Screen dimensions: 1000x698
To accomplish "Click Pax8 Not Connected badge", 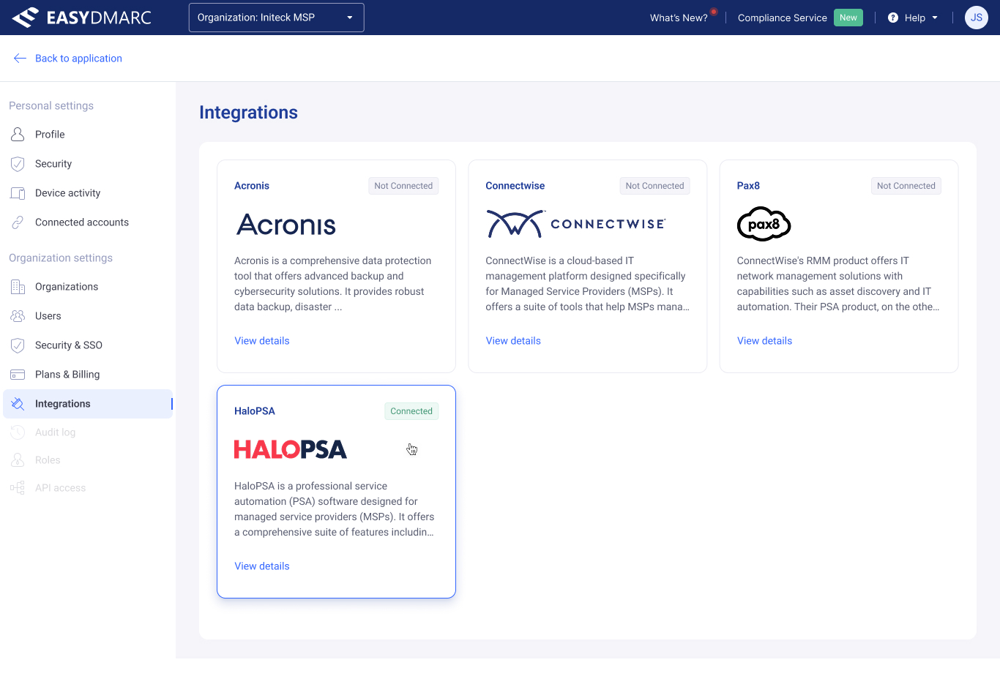I will pyautogui.click(x=906, y=186).
